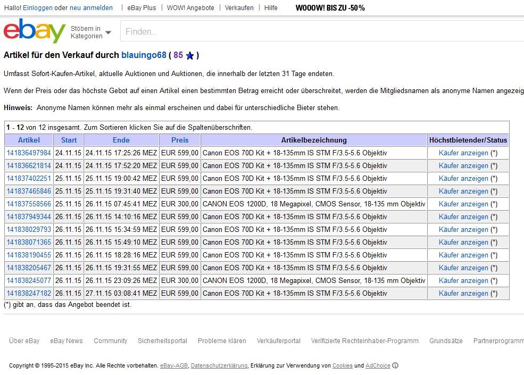The width and height of the screenshot is (524, 375).
Task: Click the Finden search field
Action: point(322,31)
